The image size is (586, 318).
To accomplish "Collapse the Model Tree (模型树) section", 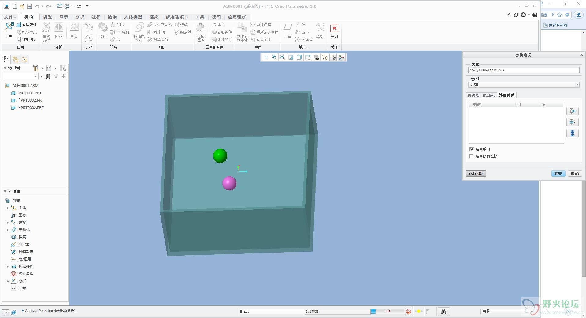I will pyautogui.click(x=5, y=68).
